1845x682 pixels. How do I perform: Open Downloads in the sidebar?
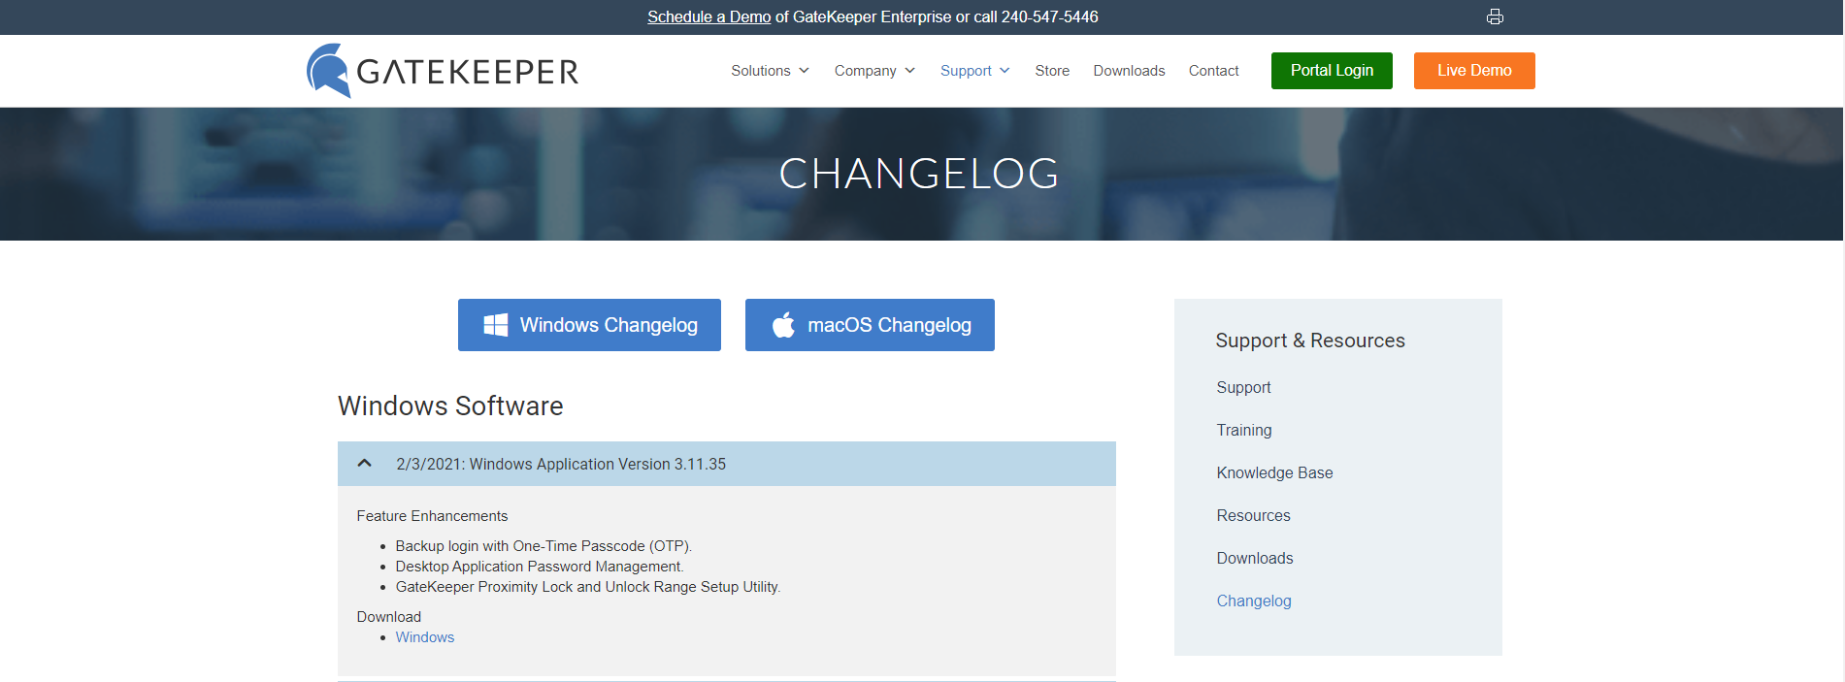pyautogui.click(x=1255, y=558)
